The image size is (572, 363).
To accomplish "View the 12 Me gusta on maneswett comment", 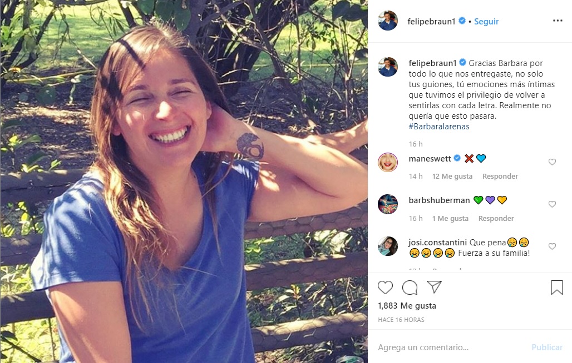I will coord(452,177).
